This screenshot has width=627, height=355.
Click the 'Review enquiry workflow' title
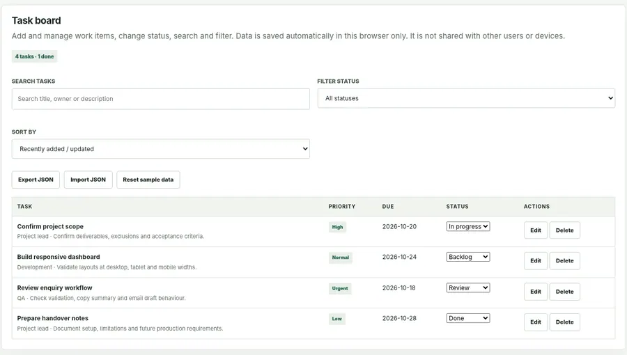tap(55, 287)
